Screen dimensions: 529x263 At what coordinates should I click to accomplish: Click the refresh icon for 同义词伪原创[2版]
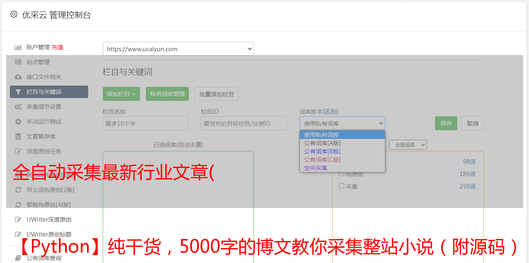18,190
